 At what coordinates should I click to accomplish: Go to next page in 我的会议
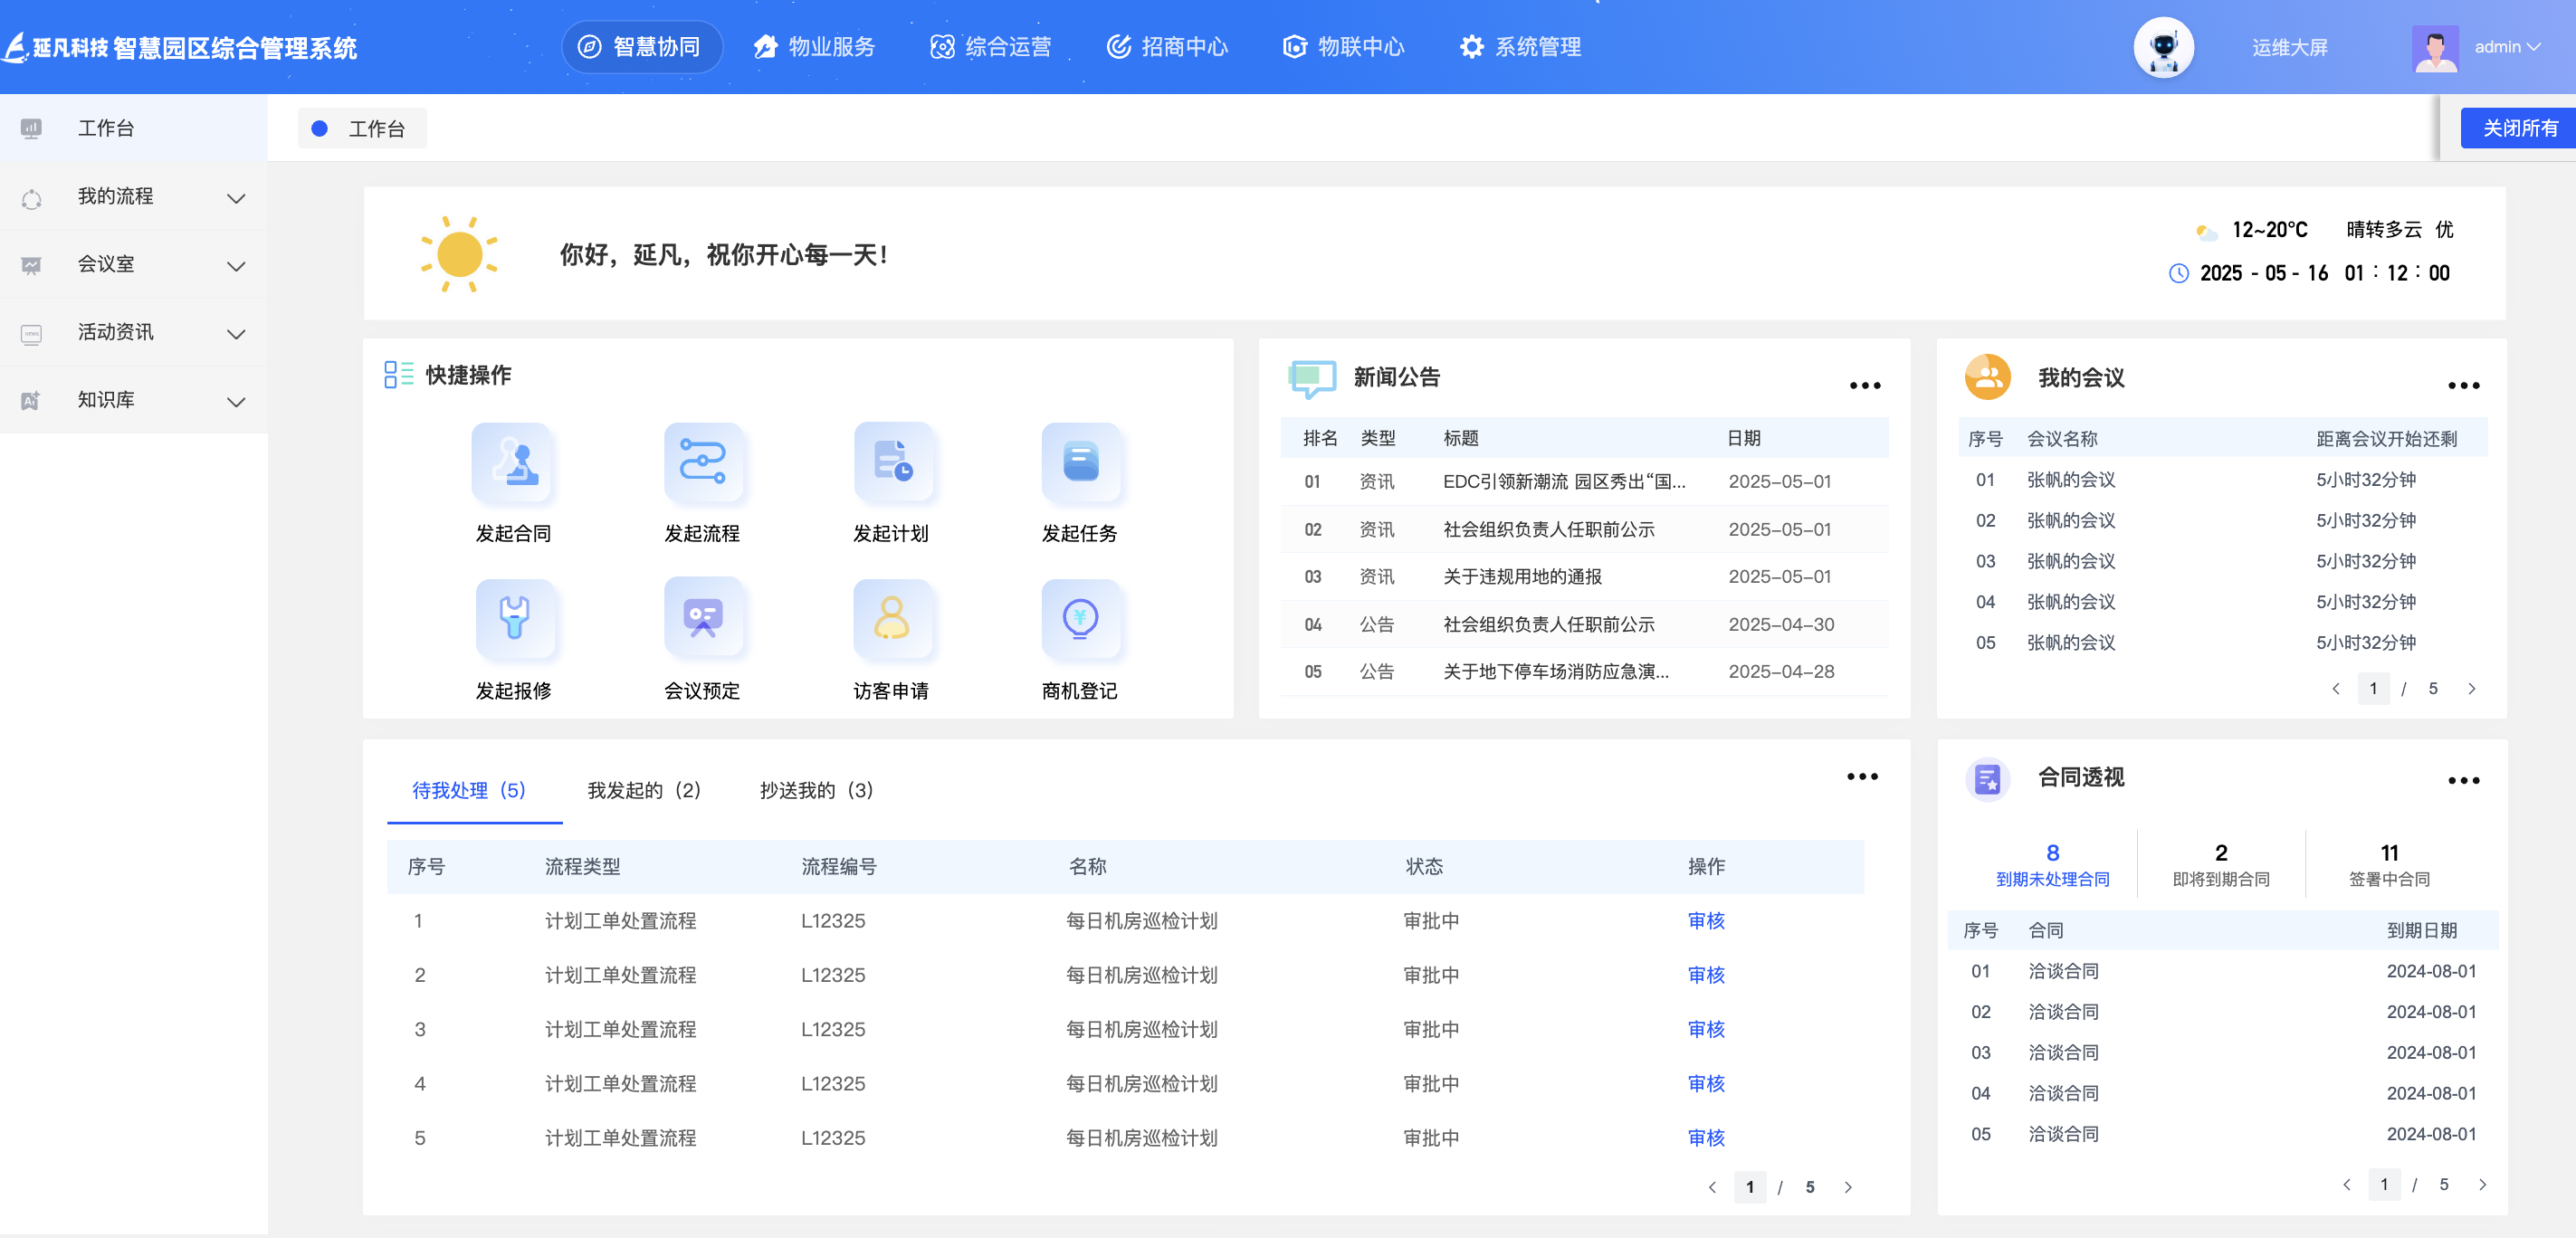tap(2472, 688)
